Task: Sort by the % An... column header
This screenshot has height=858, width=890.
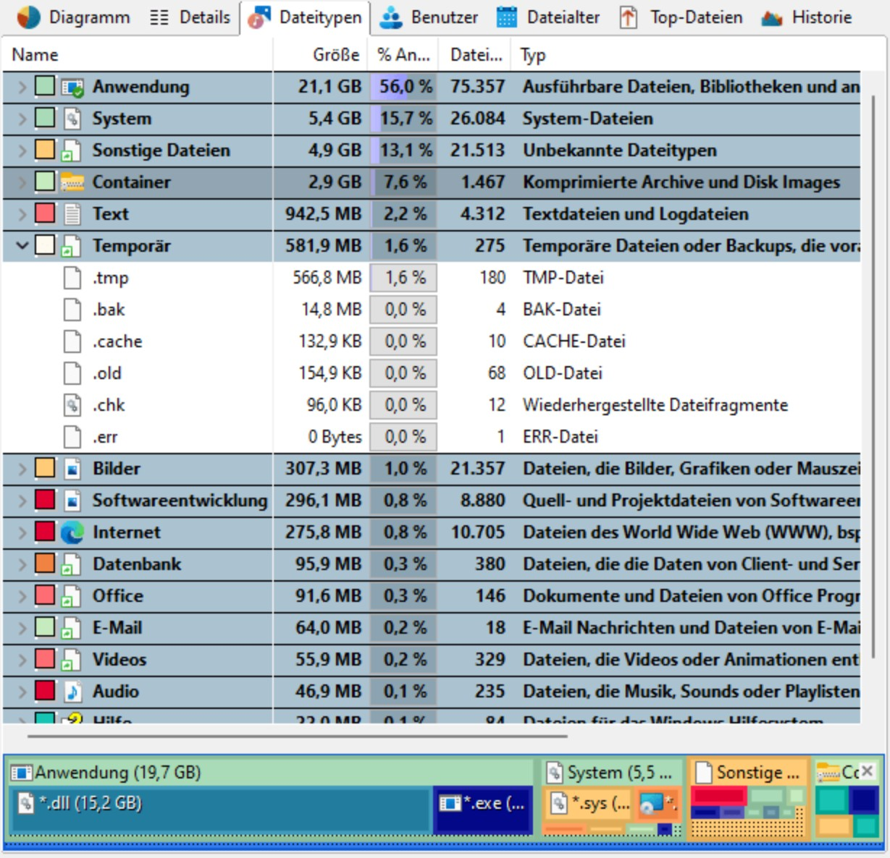Action: (403, 55)
